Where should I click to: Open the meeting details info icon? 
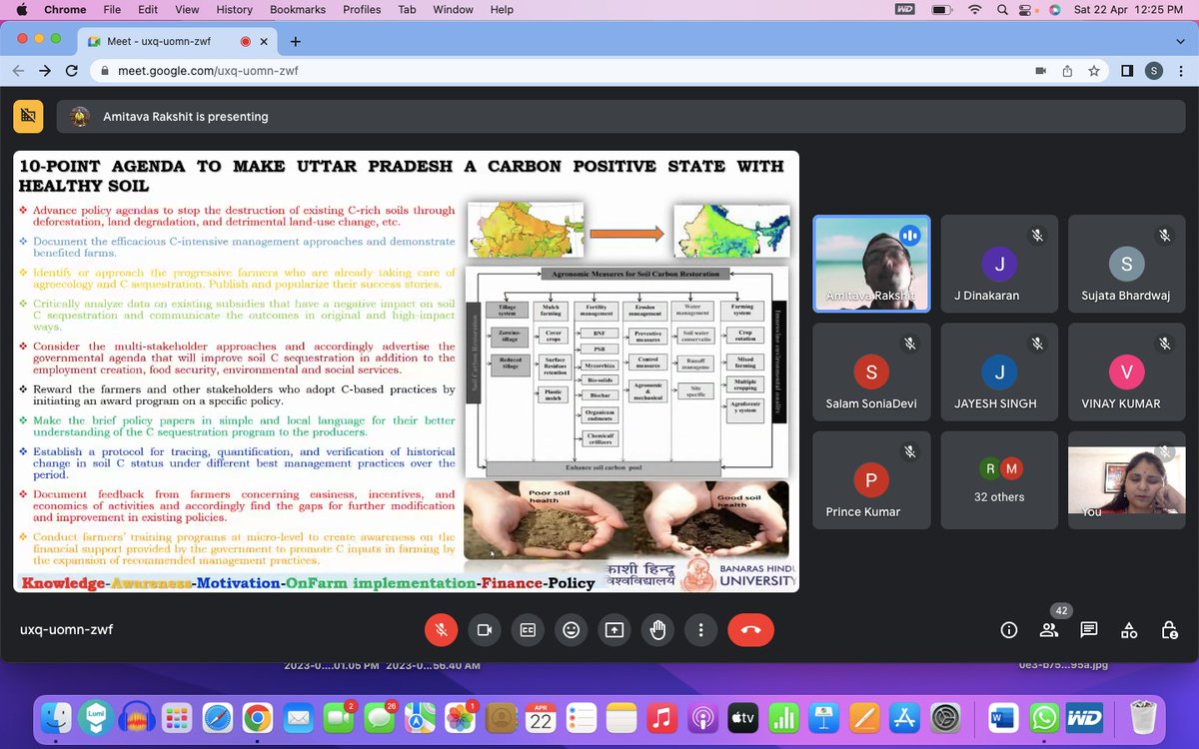1009,630
